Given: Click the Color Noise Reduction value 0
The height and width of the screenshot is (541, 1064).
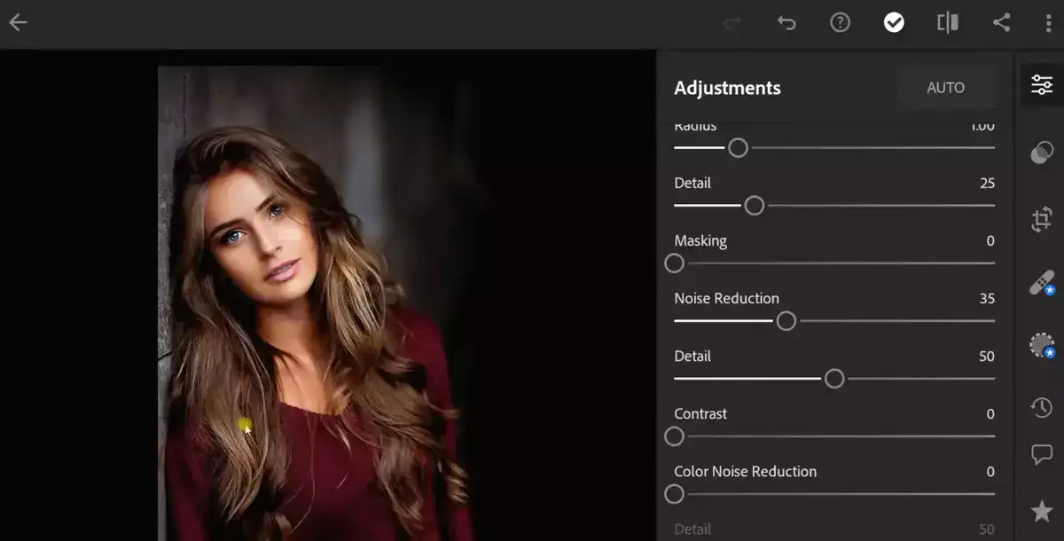Looking at the screenshot, I should point(990,472).
